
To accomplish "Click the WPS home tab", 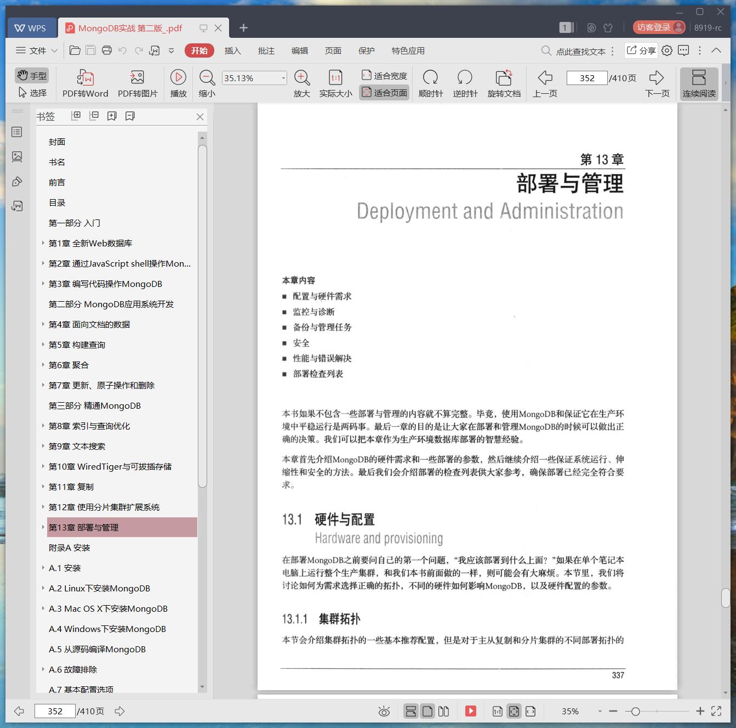I will click(31, 28).
